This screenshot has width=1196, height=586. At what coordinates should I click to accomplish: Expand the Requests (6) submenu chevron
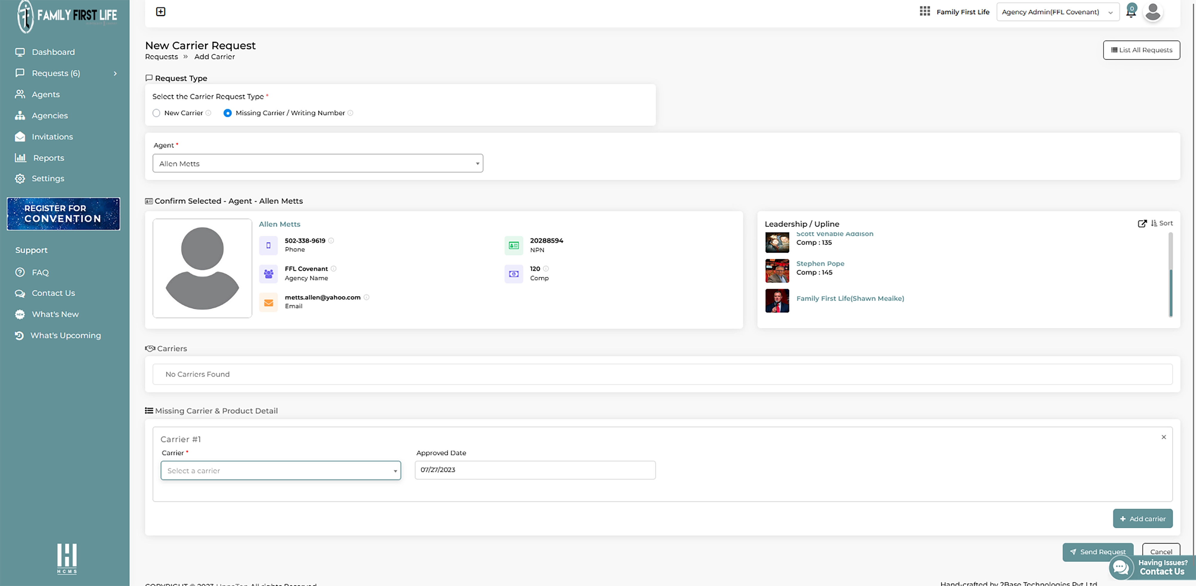tap(115, 73)
